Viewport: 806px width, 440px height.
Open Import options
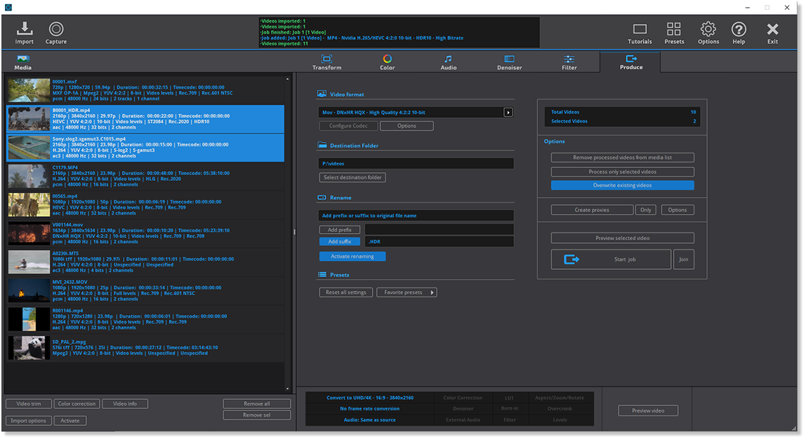click(x=29, y=421)
